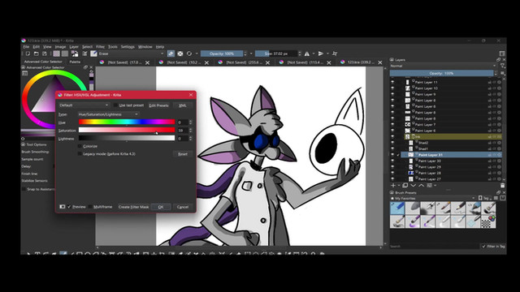Open the fill patterns swatch button
This screenshot has width=520, height=292.
pyautogui.click(x=65, y=54)
